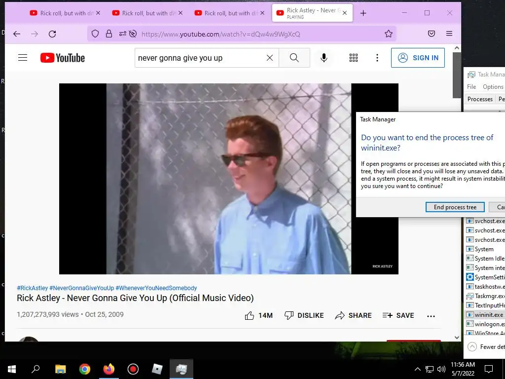Launch Chrome from the taskbar
The image size is (505, 379).
[85, 369]
